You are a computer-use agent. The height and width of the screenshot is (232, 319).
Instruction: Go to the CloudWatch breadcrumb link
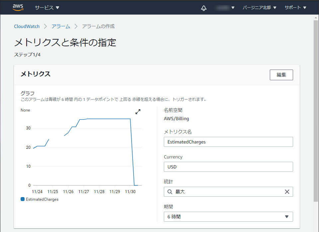(27, 26)
